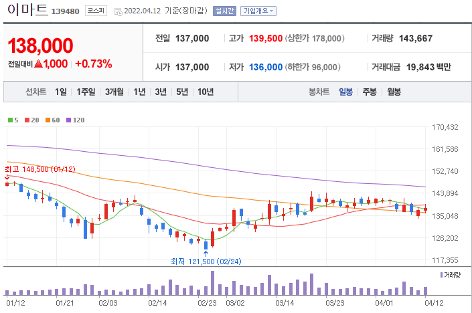Click the purple 거래량 legend marker
Image resolution: width=472 pixels, height=313 pixels.
[x=442, y=275]
